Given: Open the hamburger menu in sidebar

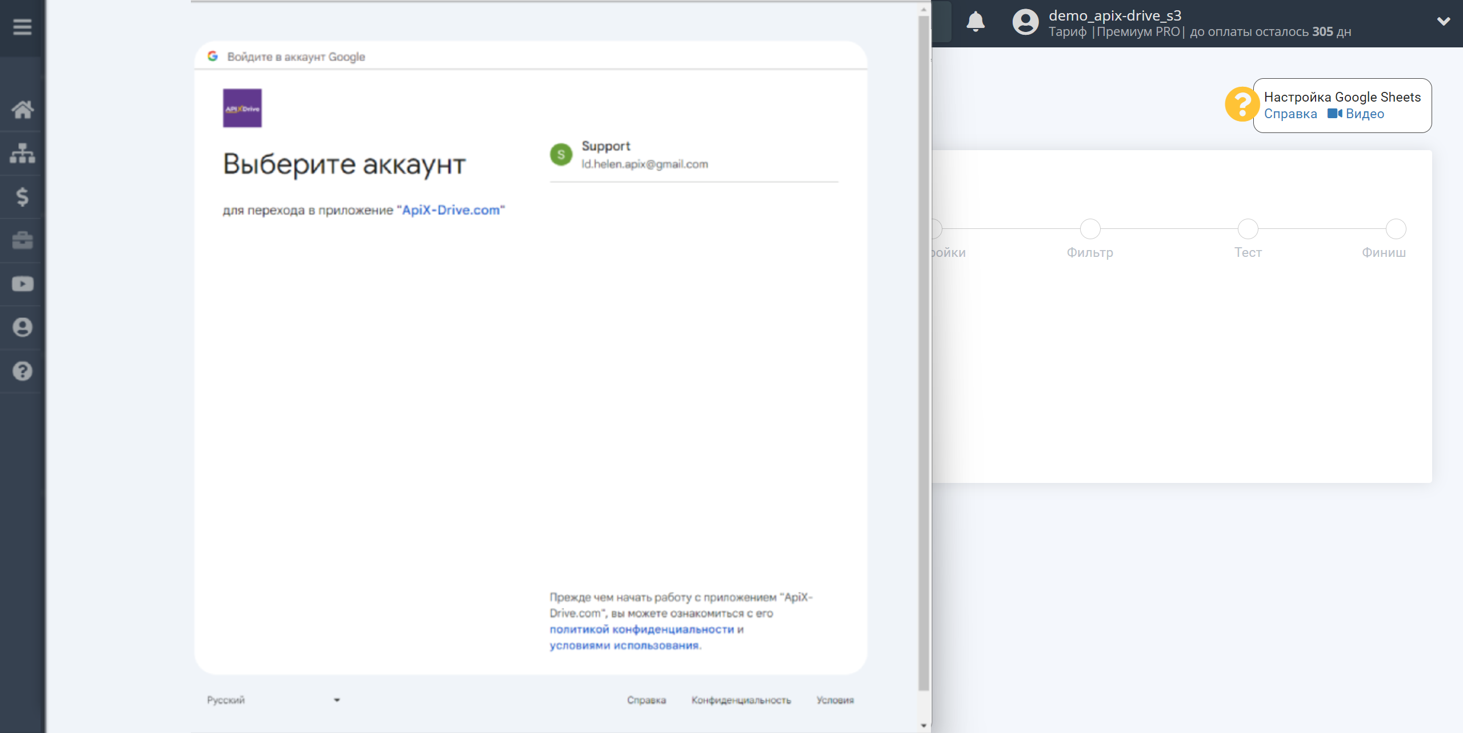Looking at the screenshot, I should [x=22, y=27].
